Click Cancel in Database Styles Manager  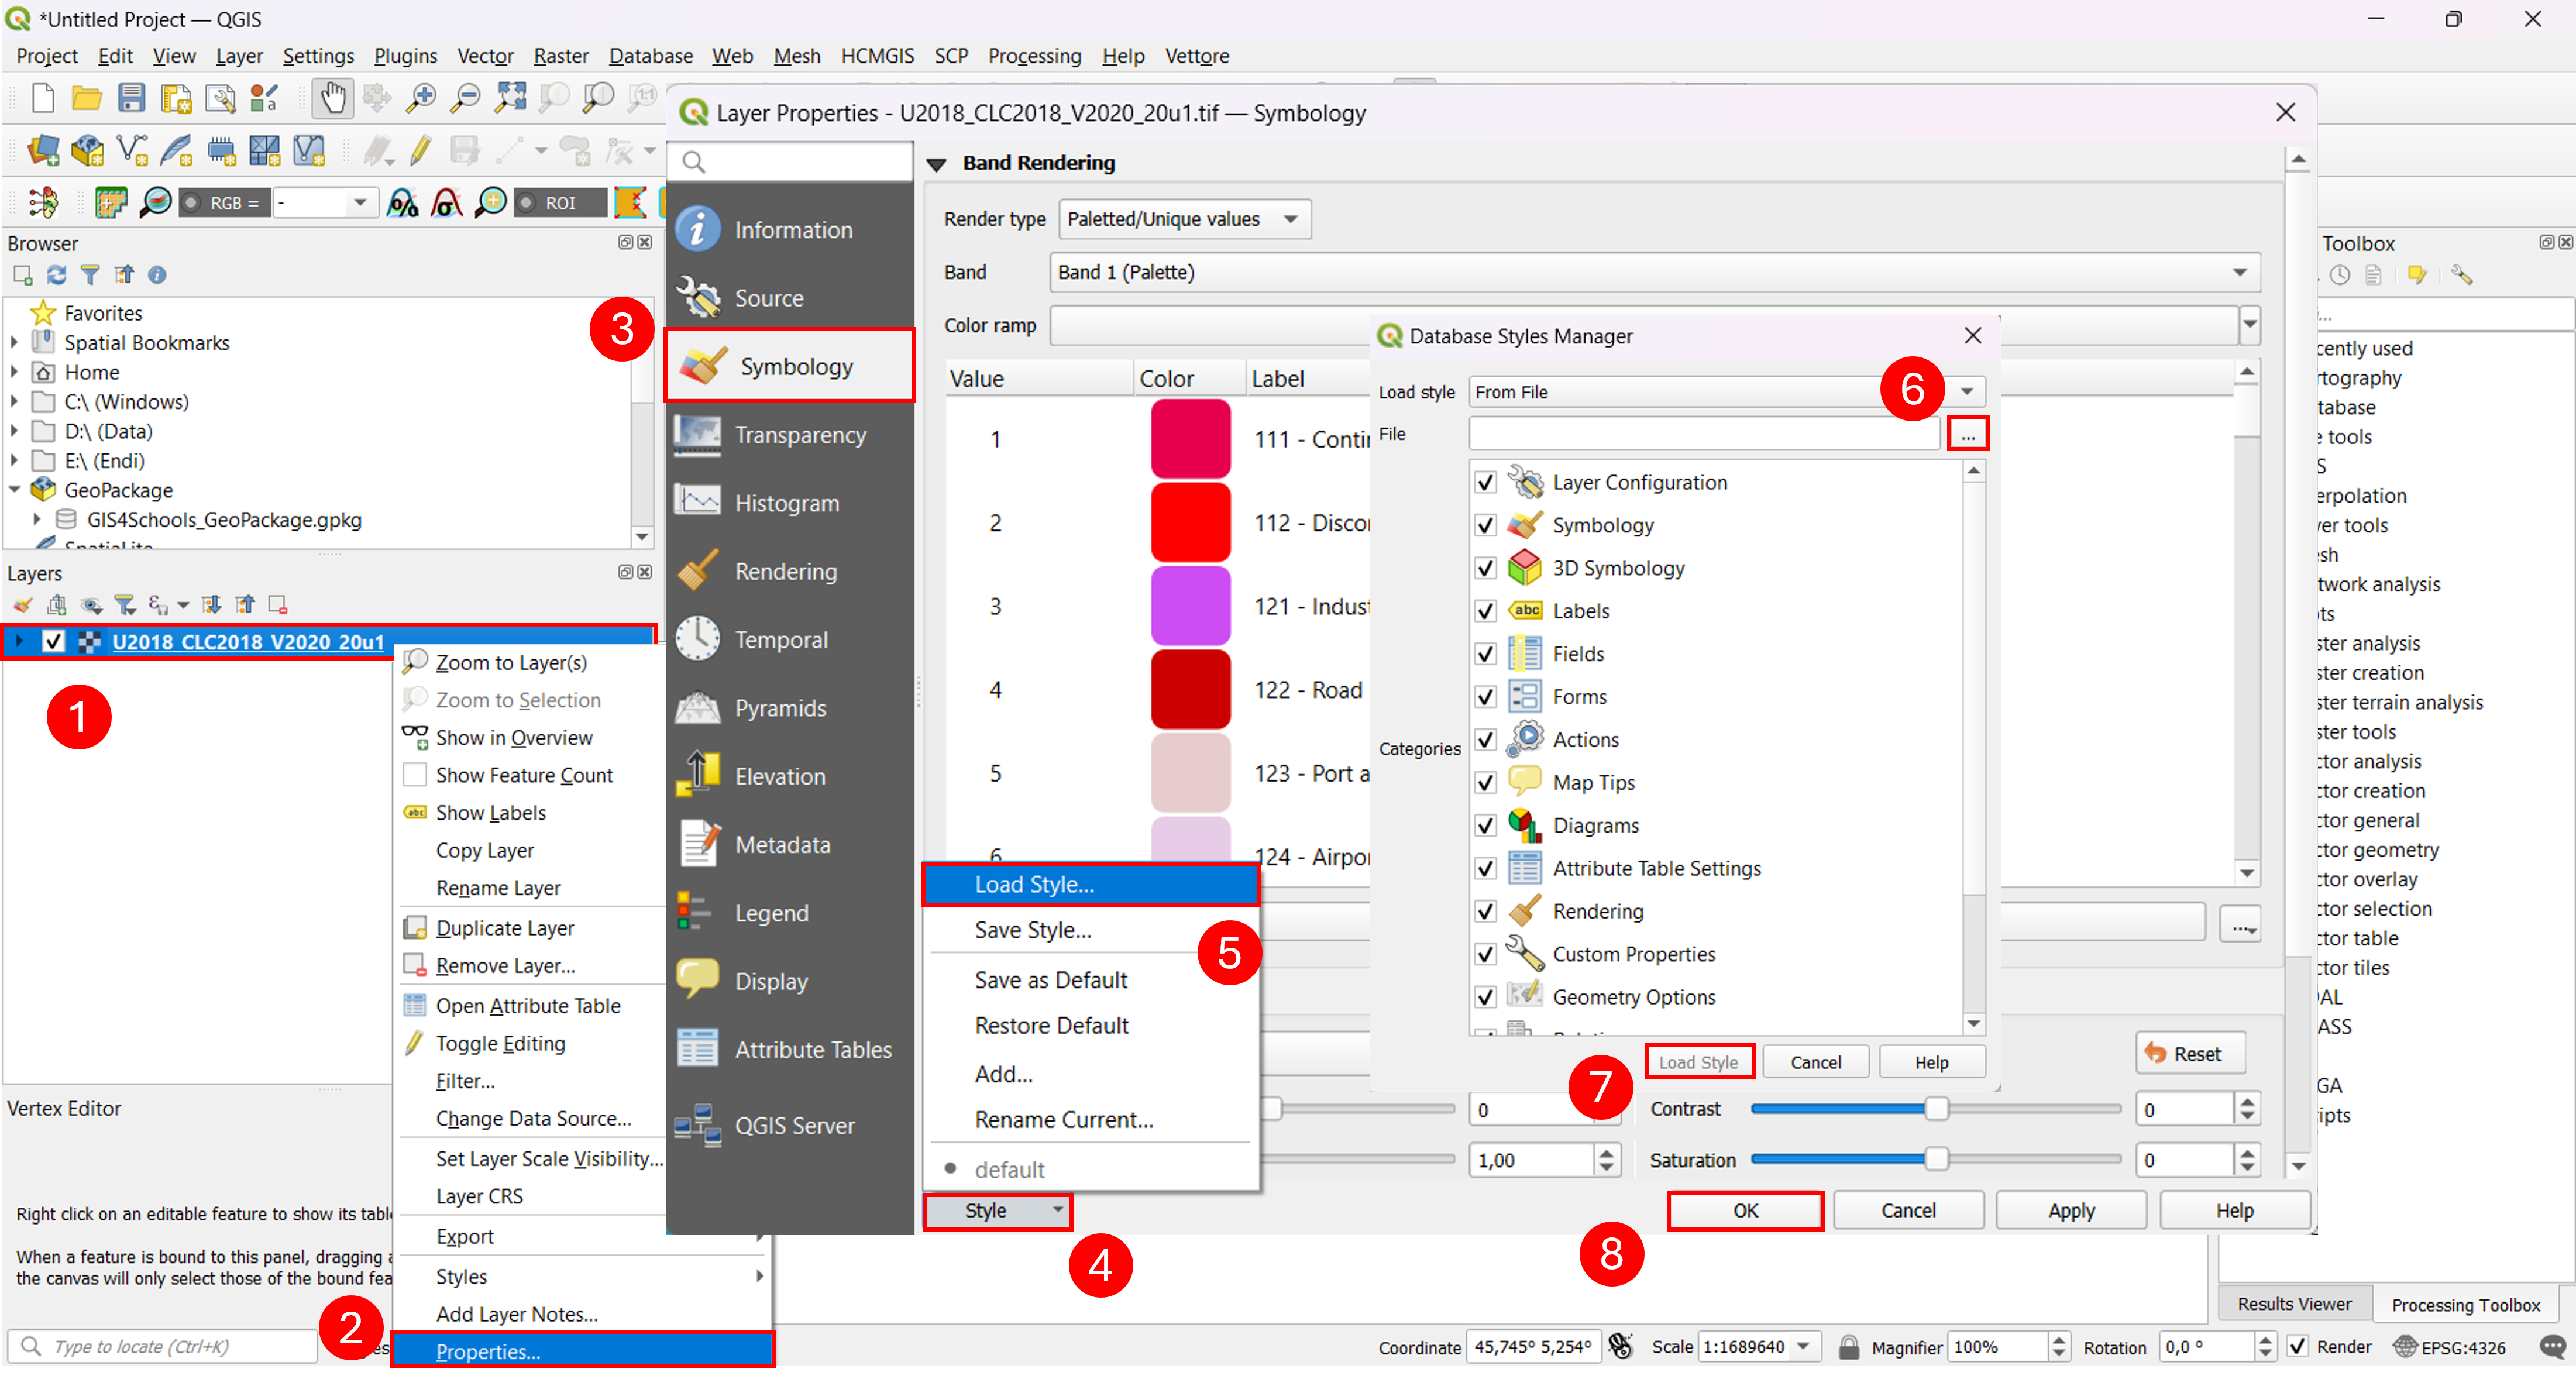[x=1815, y=1062]
